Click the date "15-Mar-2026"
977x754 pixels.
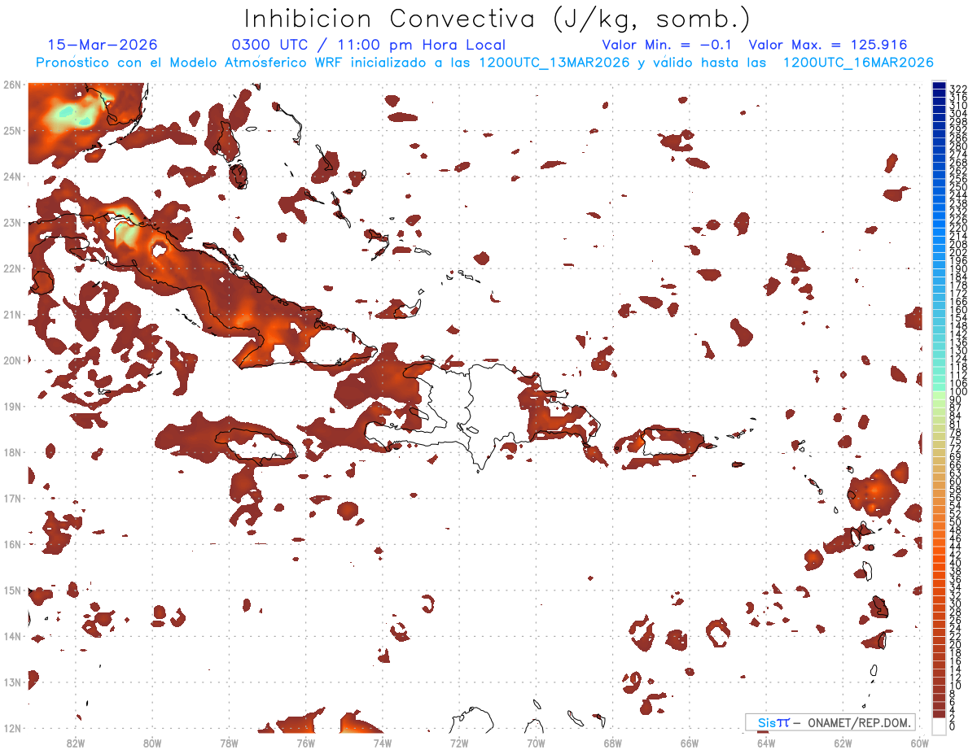point(103,45)
